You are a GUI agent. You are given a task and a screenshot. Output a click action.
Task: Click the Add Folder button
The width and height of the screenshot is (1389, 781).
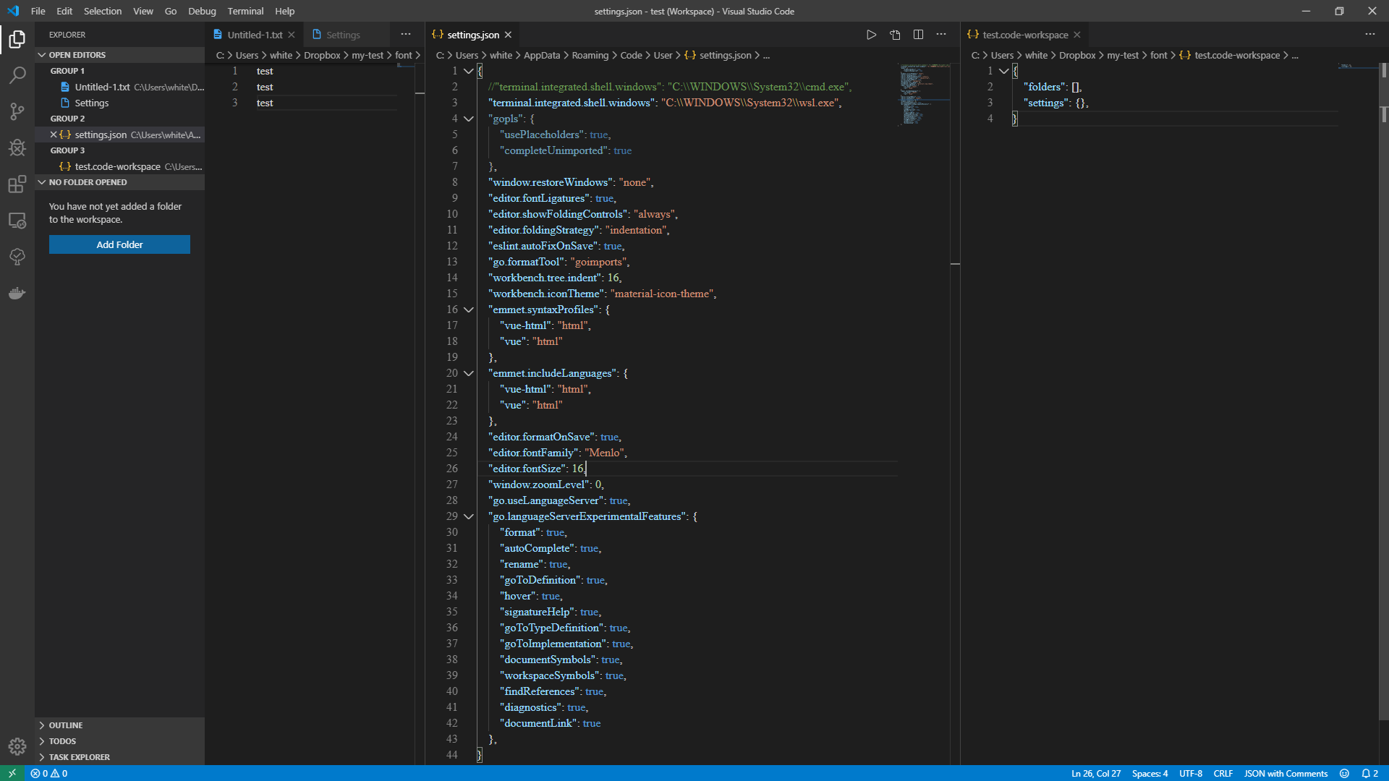click(x=119, y=244)
